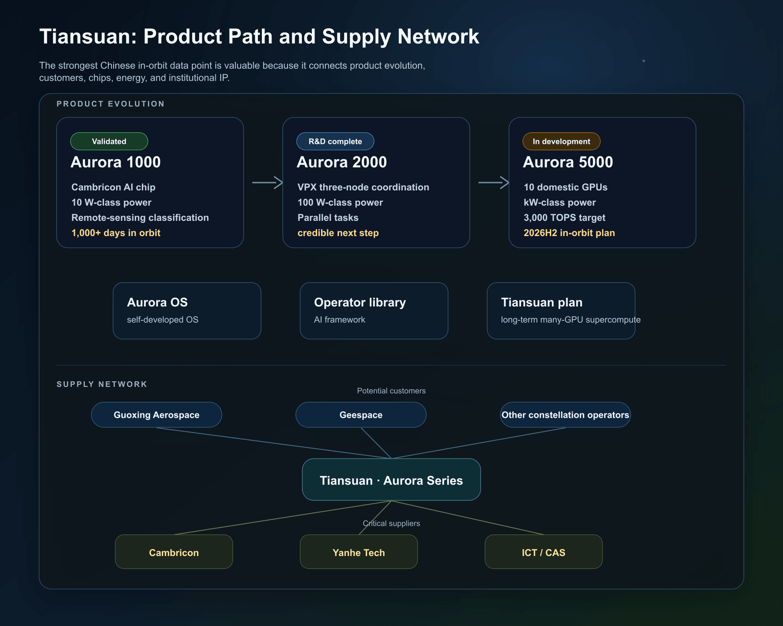The image size is (783, 626).
Task: Click Cambricon AI chip line
Action: click(114, 187)
